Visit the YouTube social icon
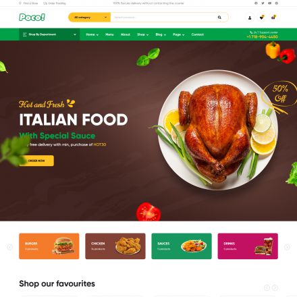 tap(269, 3)
